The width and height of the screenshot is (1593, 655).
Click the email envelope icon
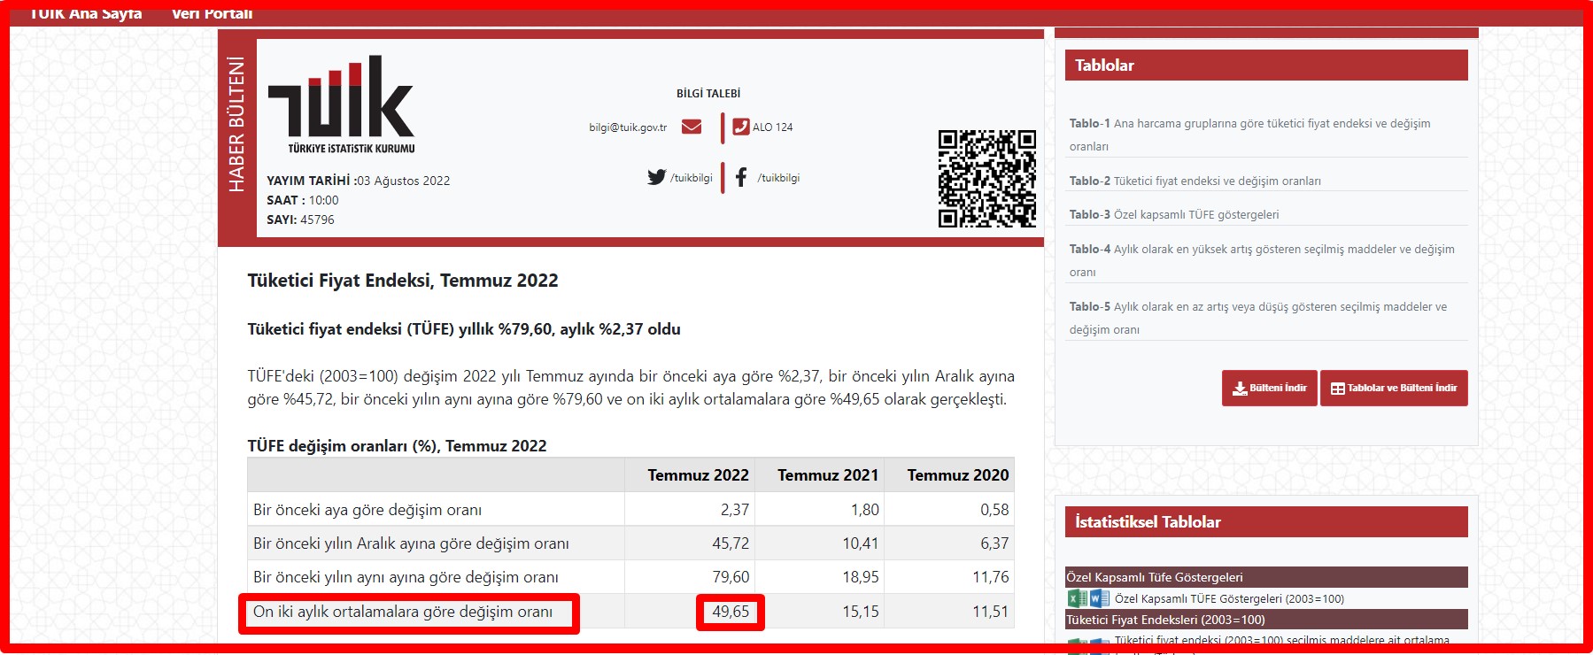point(692,127)
